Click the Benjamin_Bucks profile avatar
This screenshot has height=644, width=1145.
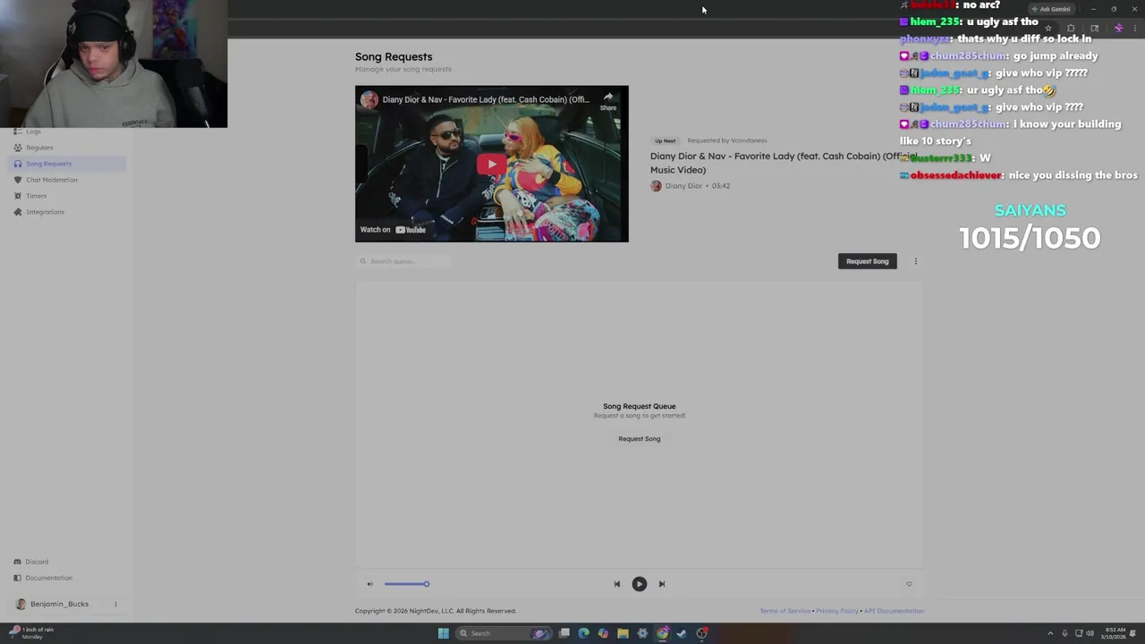(21, 604)
